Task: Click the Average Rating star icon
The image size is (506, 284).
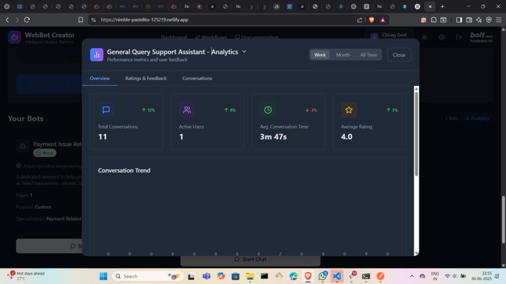Action: click(x=349, y=110)
